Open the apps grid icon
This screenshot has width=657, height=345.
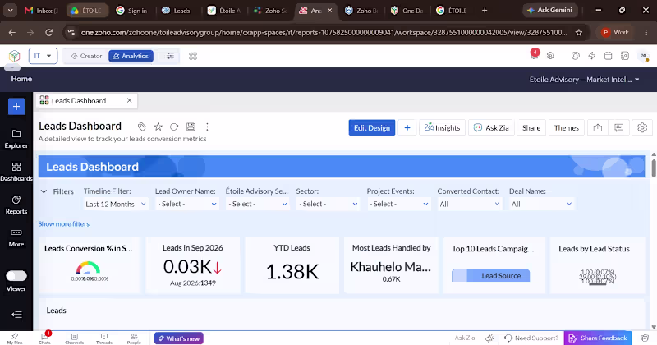coord(193,56)
